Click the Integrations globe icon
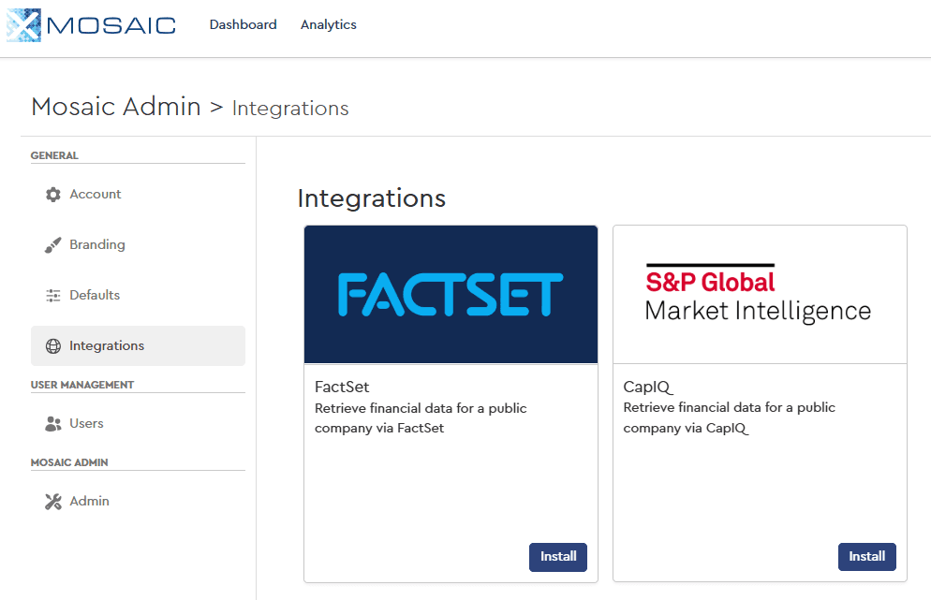This screenshot has height=600, width=931. point(54,344)
